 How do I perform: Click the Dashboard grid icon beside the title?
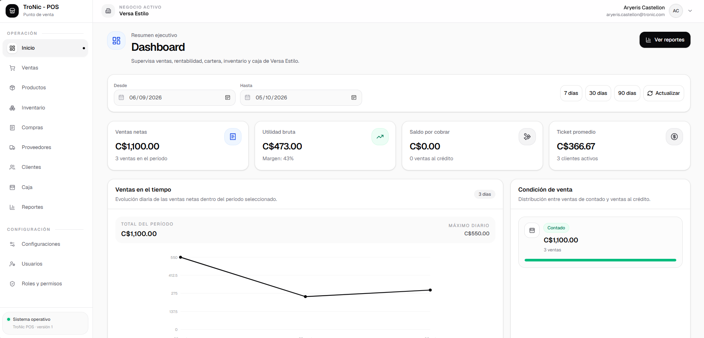tap(116, 41)
